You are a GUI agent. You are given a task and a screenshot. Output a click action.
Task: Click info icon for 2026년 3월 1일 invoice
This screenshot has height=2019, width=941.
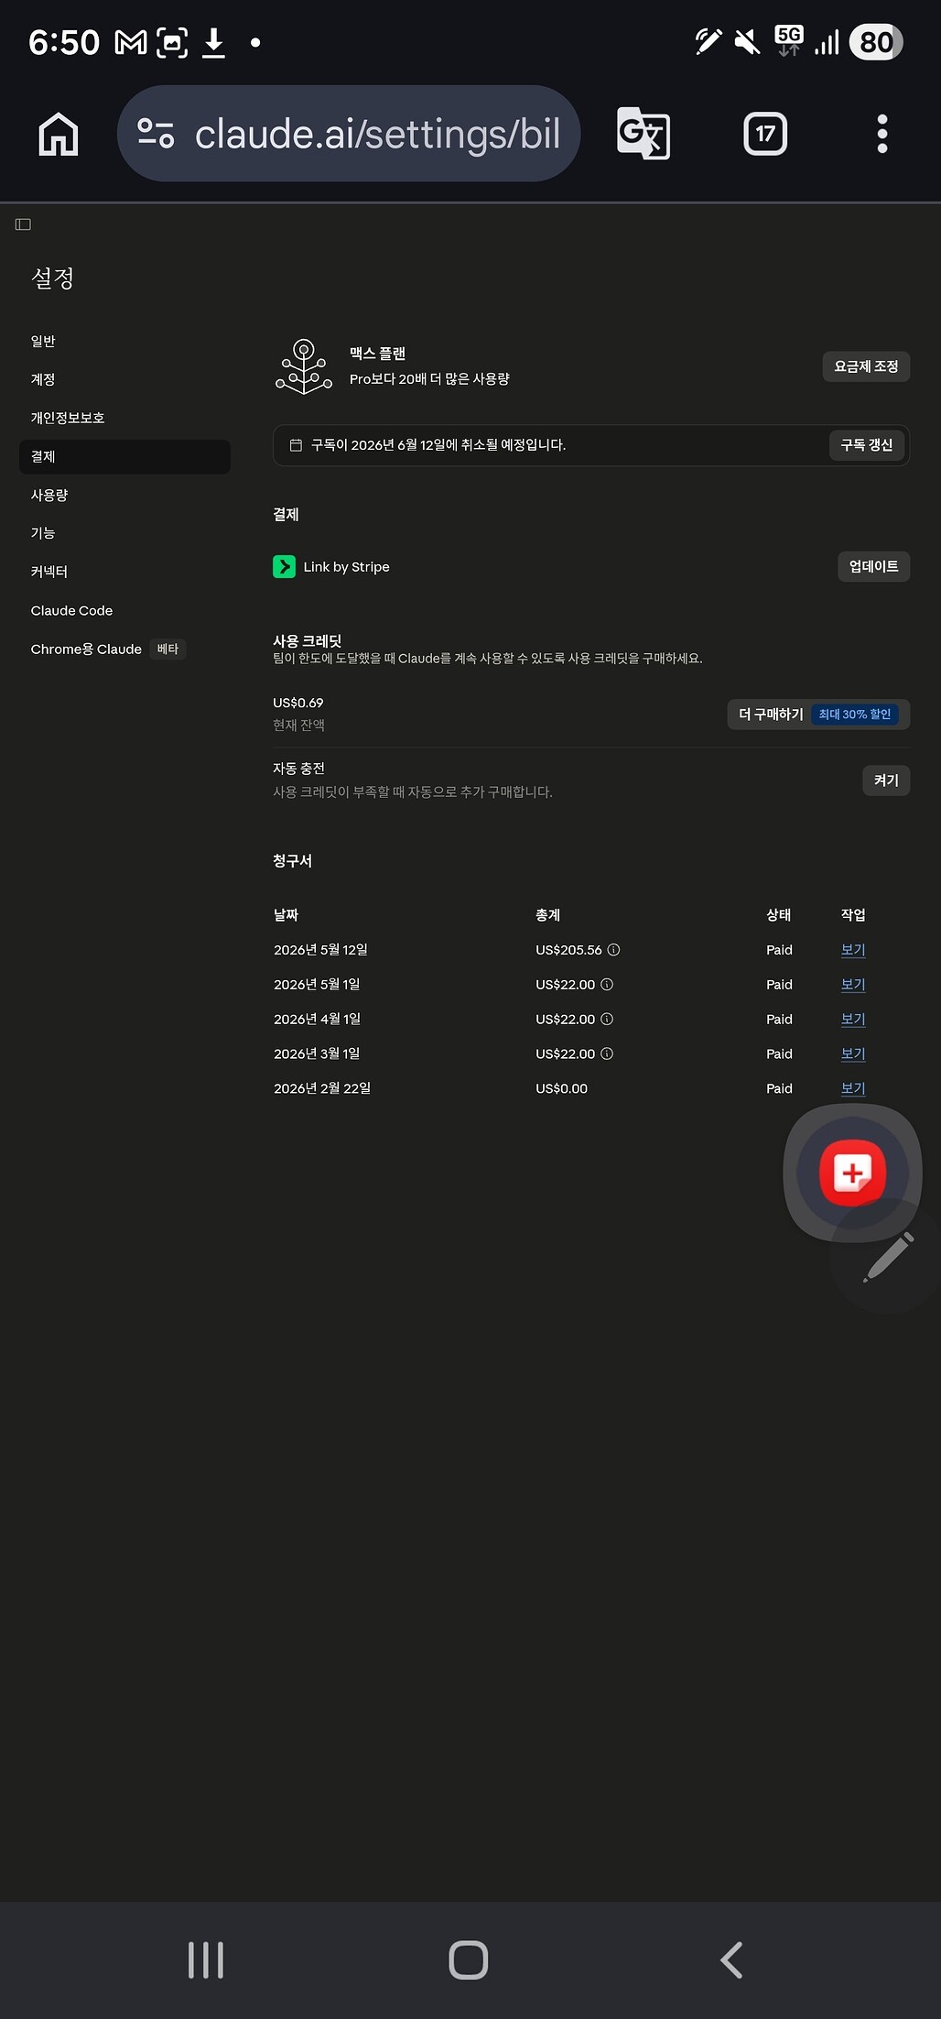coord(607,1054)
